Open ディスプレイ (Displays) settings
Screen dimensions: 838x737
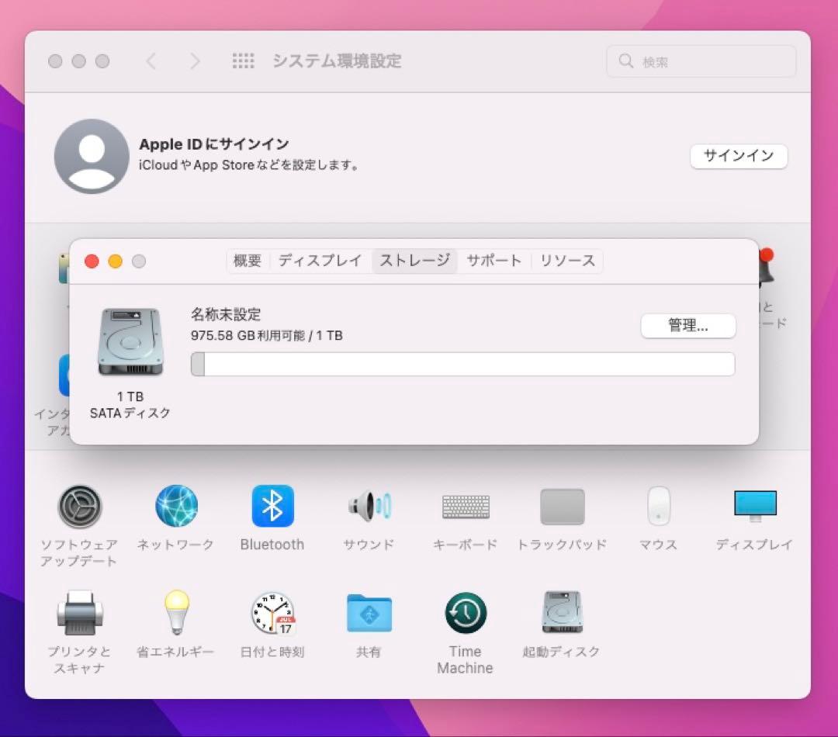point(754,506)
